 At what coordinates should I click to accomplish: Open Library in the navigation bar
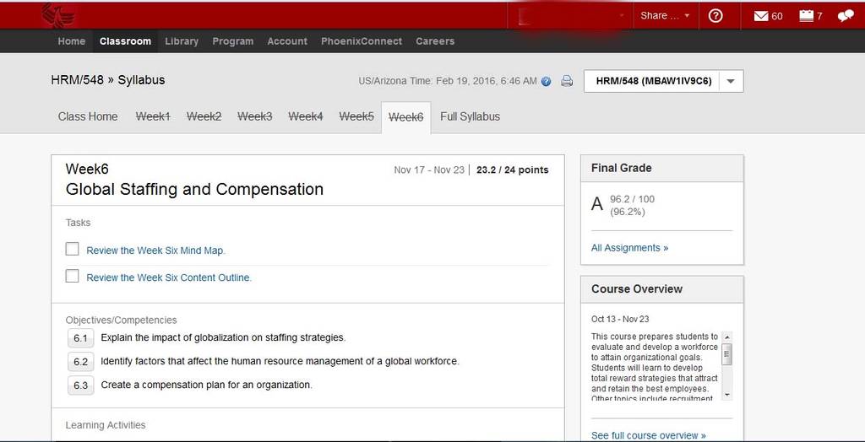coord(182,41)
